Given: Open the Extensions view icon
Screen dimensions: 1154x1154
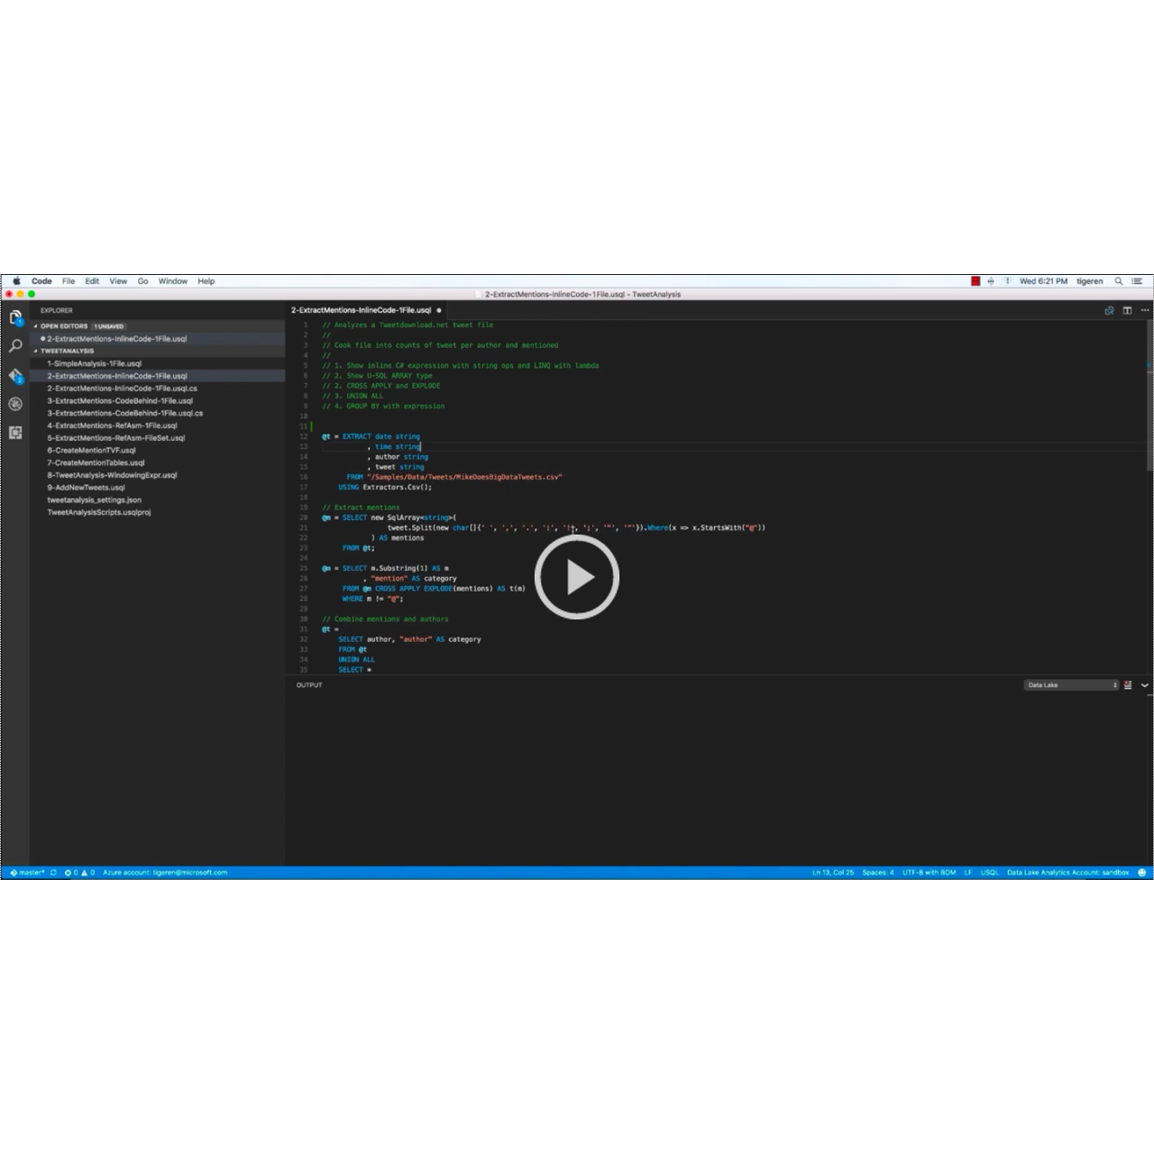Looking at the screenshot, I should tap(15, 433).
